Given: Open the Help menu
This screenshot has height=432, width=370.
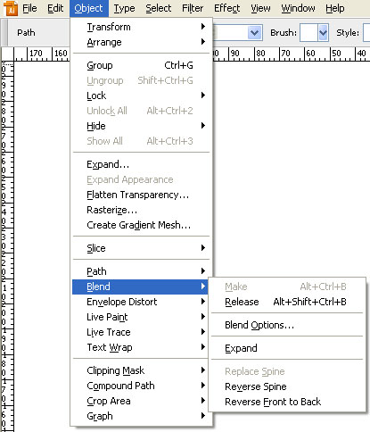Looking at the screenshot, I should click(x=335, y=8).
